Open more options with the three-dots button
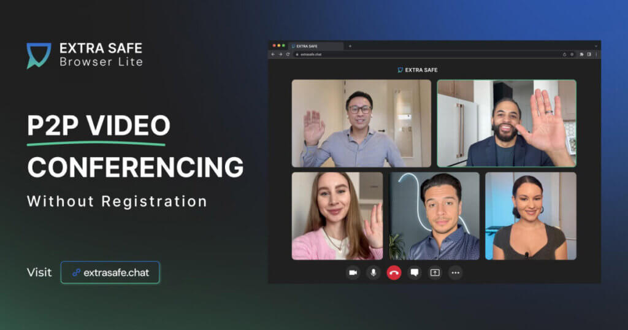The image size is (628, 330). (456, 273)
